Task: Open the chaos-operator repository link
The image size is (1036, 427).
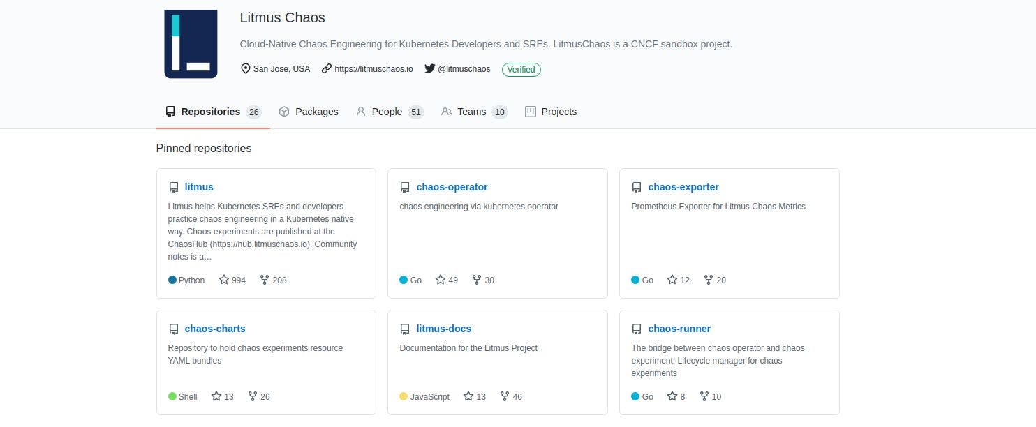Action: tap(452, 187)
